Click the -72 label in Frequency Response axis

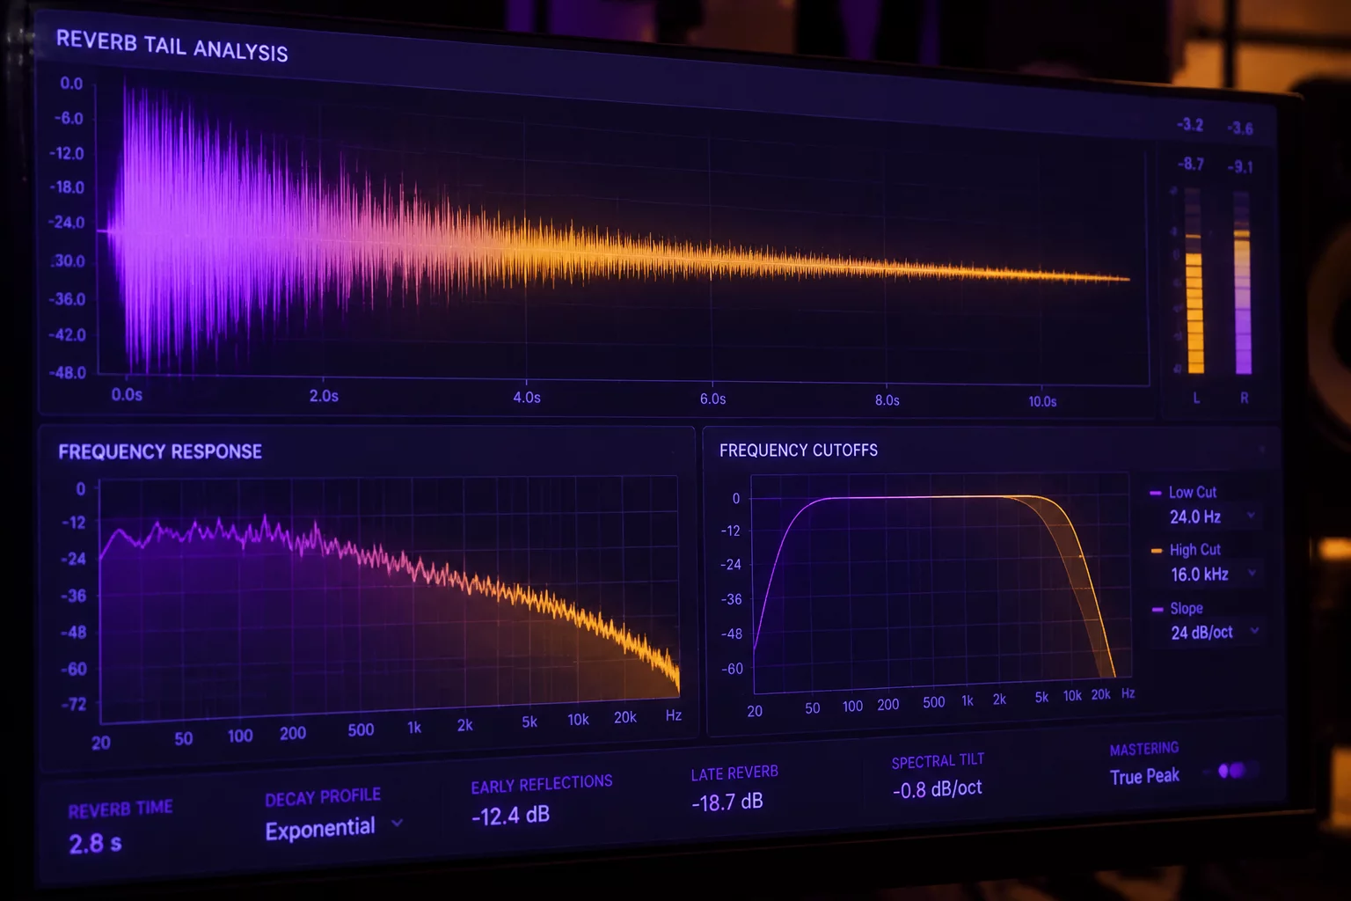click(x=74, y=704)
